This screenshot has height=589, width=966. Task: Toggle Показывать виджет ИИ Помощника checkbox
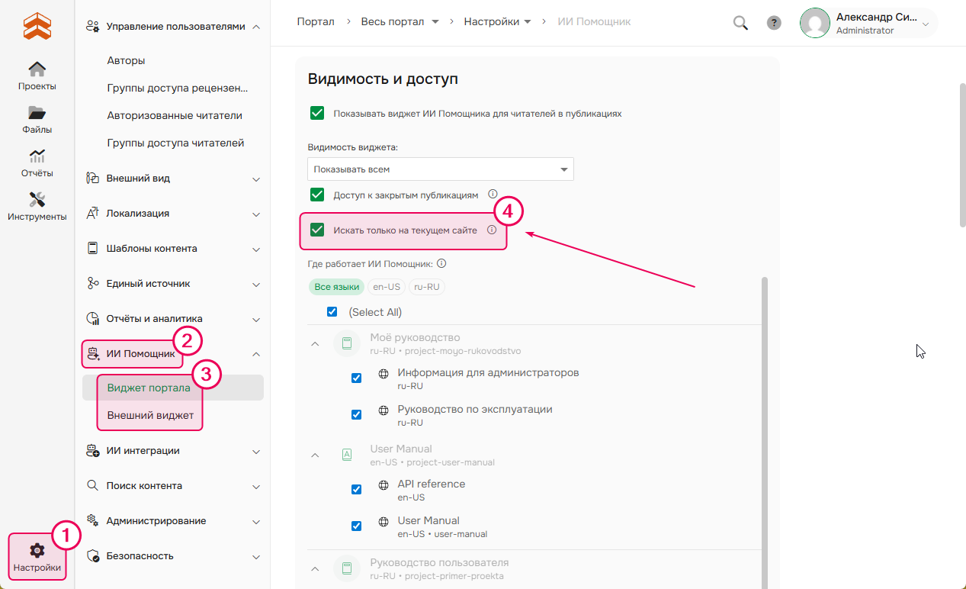pyautogui.click(x=317, y=114)
